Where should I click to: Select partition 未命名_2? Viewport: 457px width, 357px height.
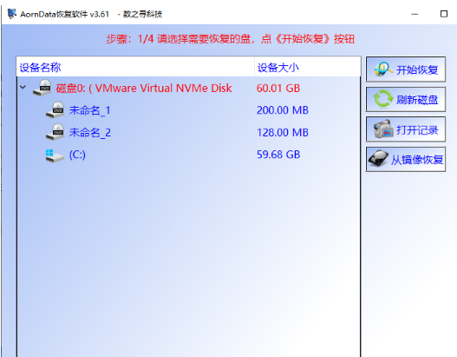(x=90, y=133)
